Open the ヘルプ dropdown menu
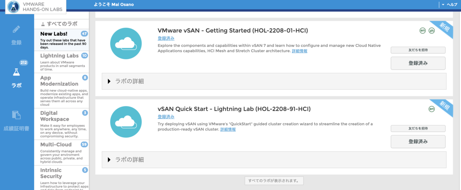This screenshot has height=190, width=461. [449, 5]
